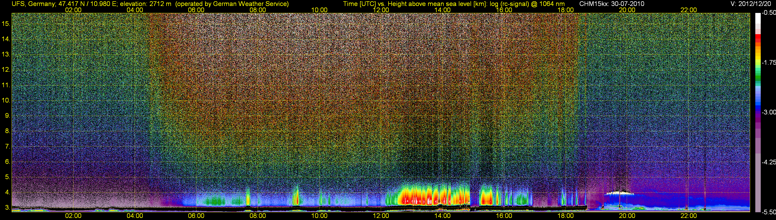Click the red cloud band near 13:00
The height and width of the screenshot is (220, 776).
point(434,199)
